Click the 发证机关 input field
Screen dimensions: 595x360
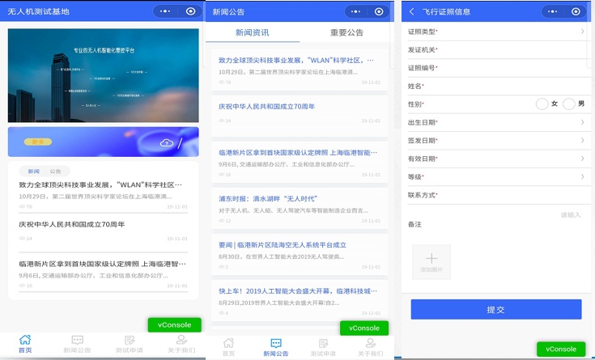499,49
